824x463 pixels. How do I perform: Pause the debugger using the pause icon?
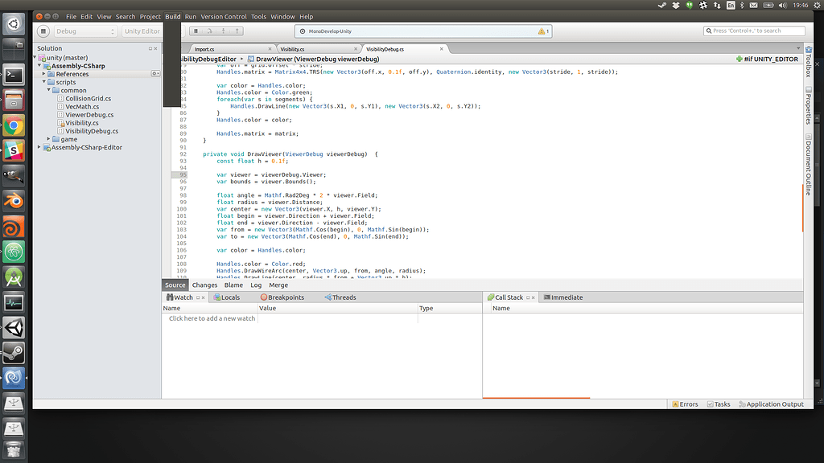[196, 31]
